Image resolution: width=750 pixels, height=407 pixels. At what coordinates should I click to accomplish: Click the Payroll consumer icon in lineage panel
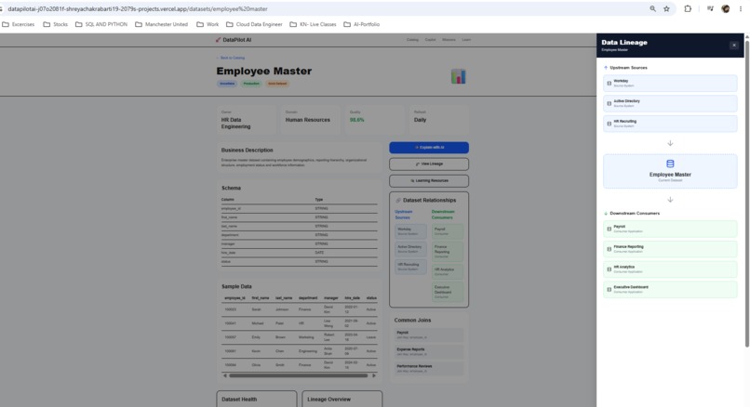609,229
